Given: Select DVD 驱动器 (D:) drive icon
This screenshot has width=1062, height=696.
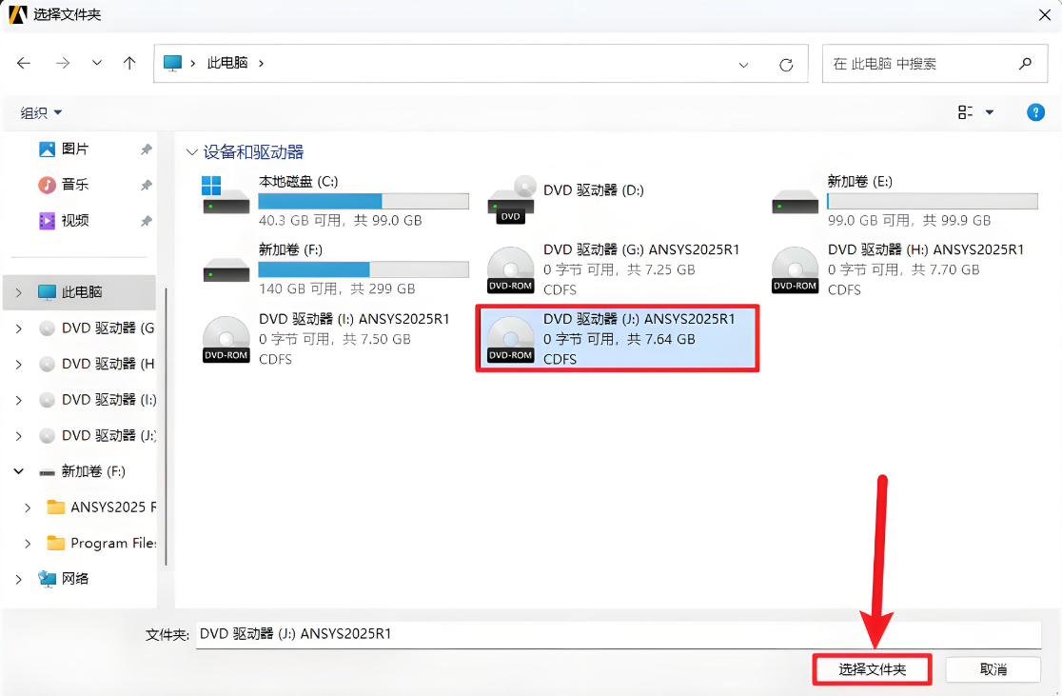Looking at the screenshot, I should click(511, 199).
